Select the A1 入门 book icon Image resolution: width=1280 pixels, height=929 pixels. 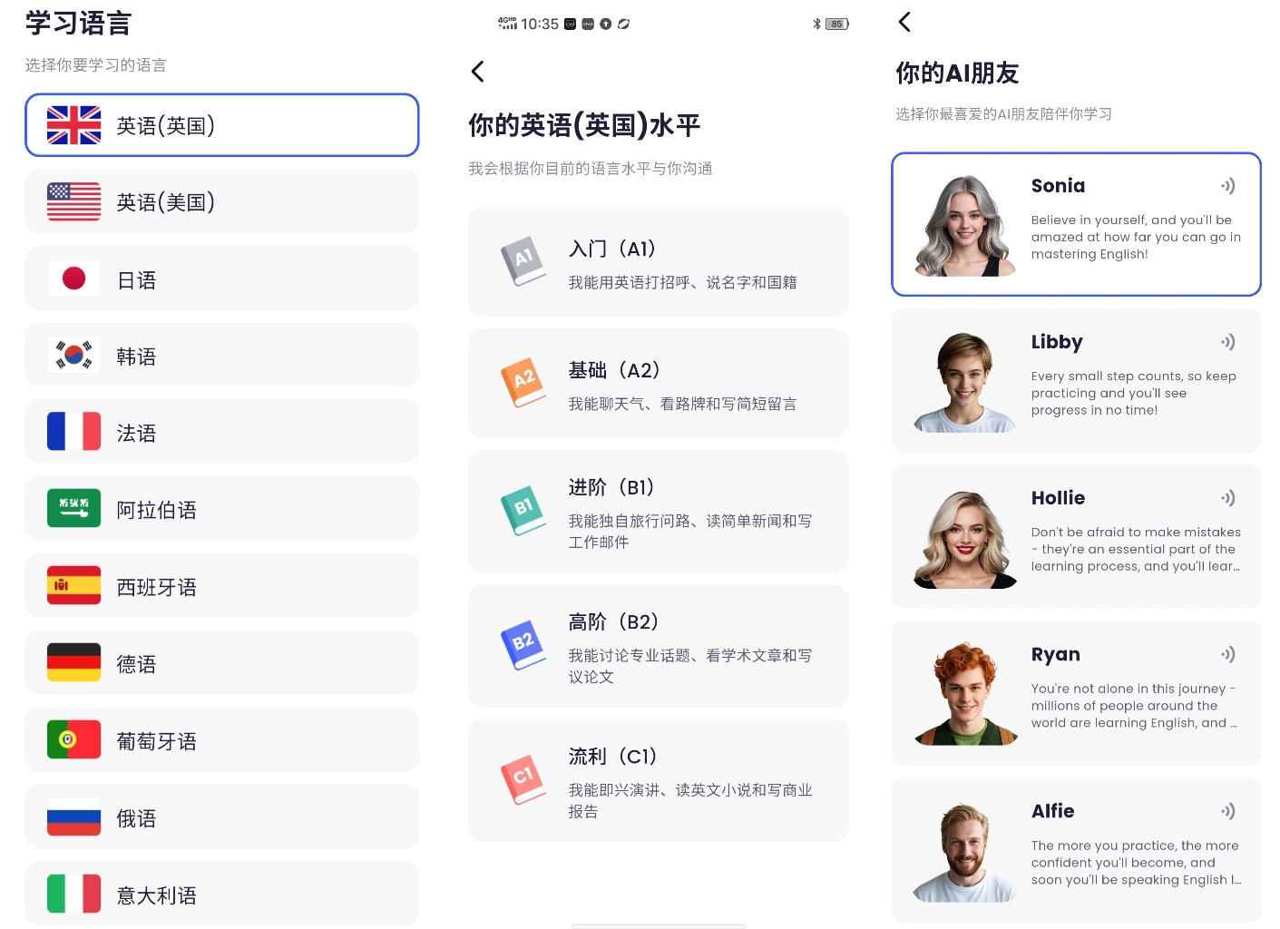click(x=524, y=262)
